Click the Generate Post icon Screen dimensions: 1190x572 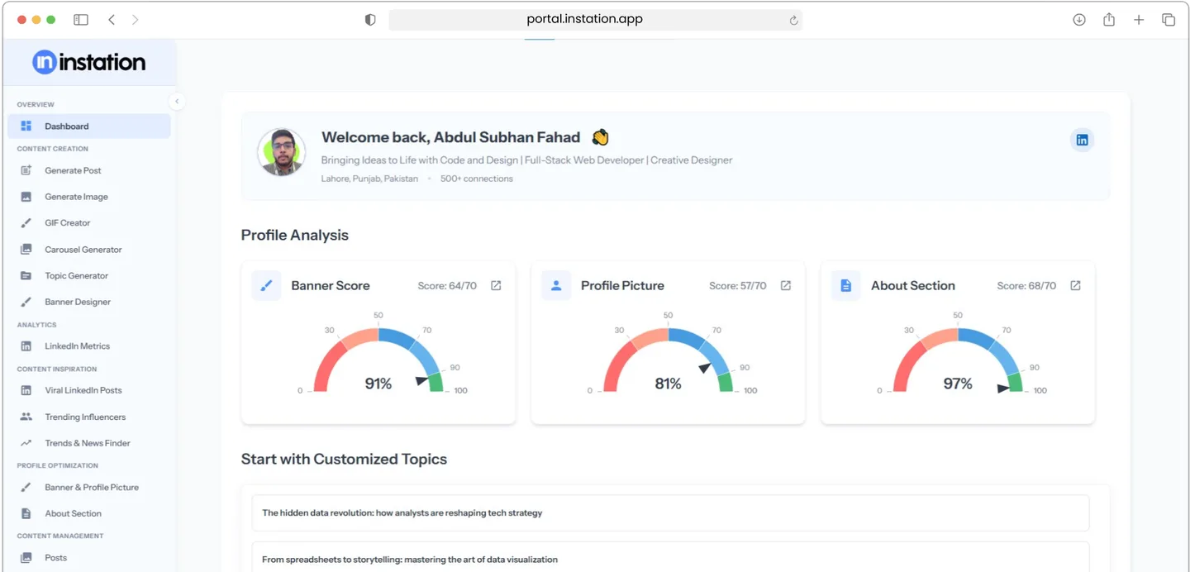coord(26,170)
